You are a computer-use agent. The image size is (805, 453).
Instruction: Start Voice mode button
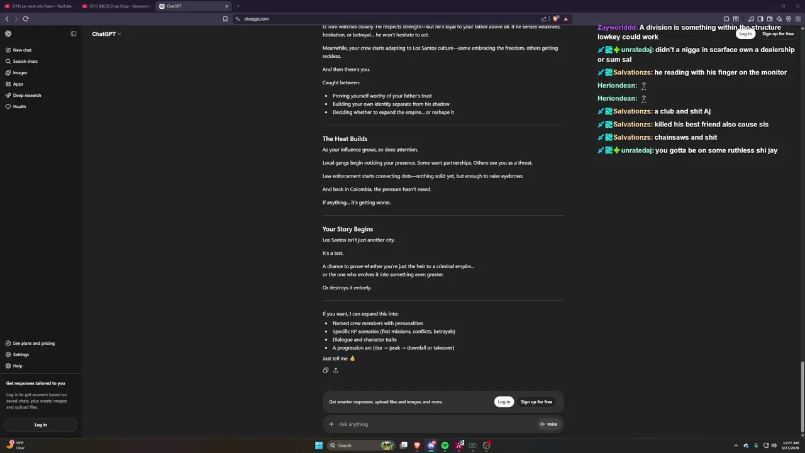pos(548,424)
